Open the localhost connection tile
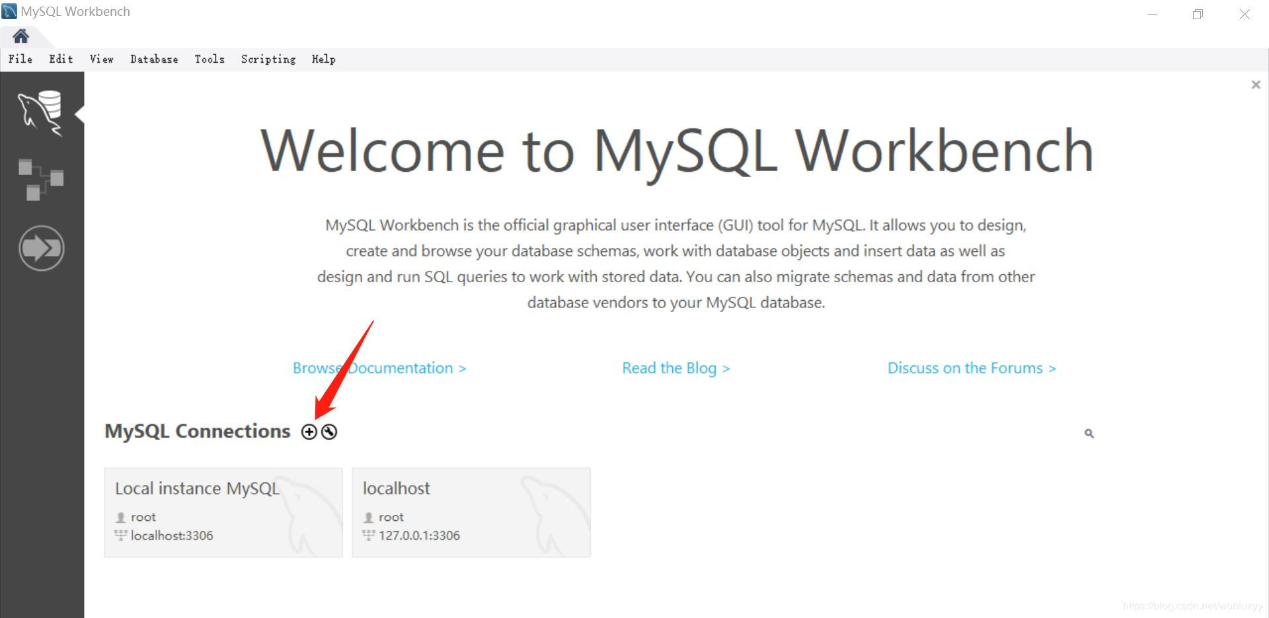This screenshot has height=618, width=1269. click(471, 513)
